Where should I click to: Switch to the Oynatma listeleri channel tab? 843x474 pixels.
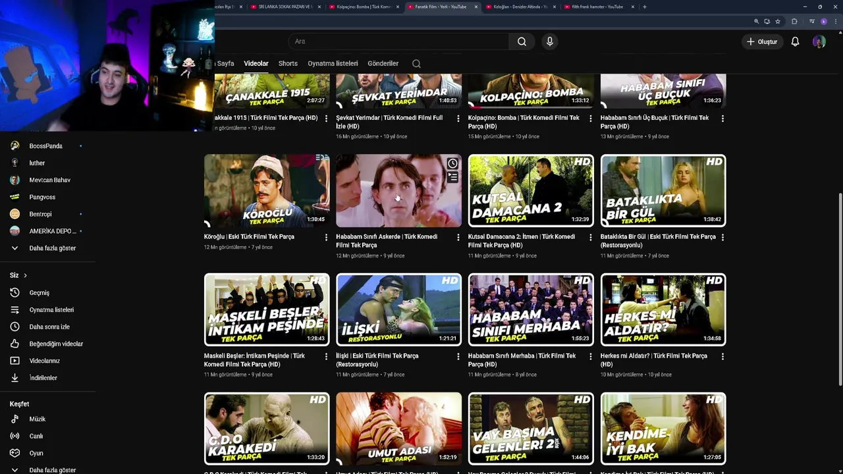point(333,64)
